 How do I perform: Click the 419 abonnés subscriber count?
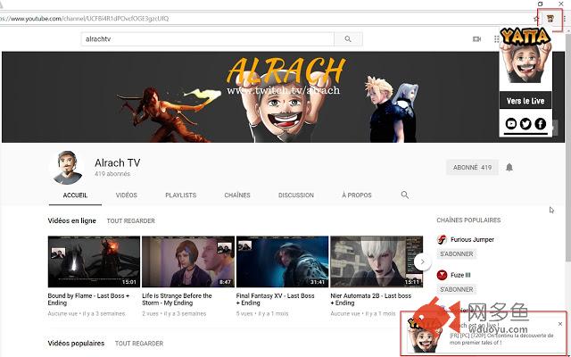click(x=112, y=174)
